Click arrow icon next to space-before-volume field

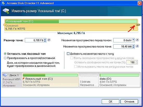(137, 40)
